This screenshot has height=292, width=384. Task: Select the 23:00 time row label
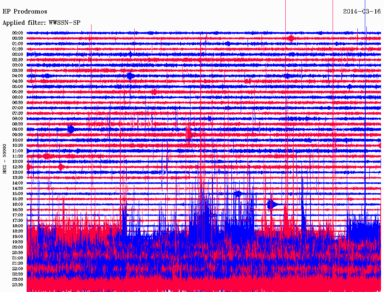pyautogui.click(x=18, y=280)
